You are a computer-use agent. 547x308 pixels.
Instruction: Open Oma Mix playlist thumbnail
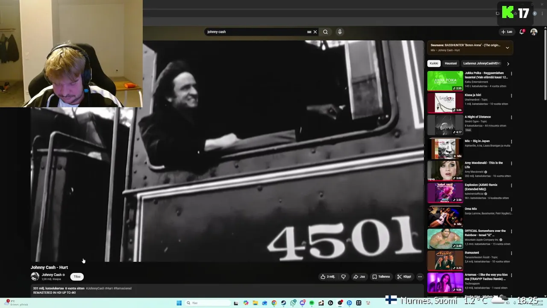(x=445, y=217)
